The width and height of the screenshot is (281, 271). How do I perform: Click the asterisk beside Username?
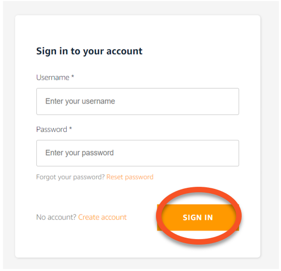(x=73, y=76)
